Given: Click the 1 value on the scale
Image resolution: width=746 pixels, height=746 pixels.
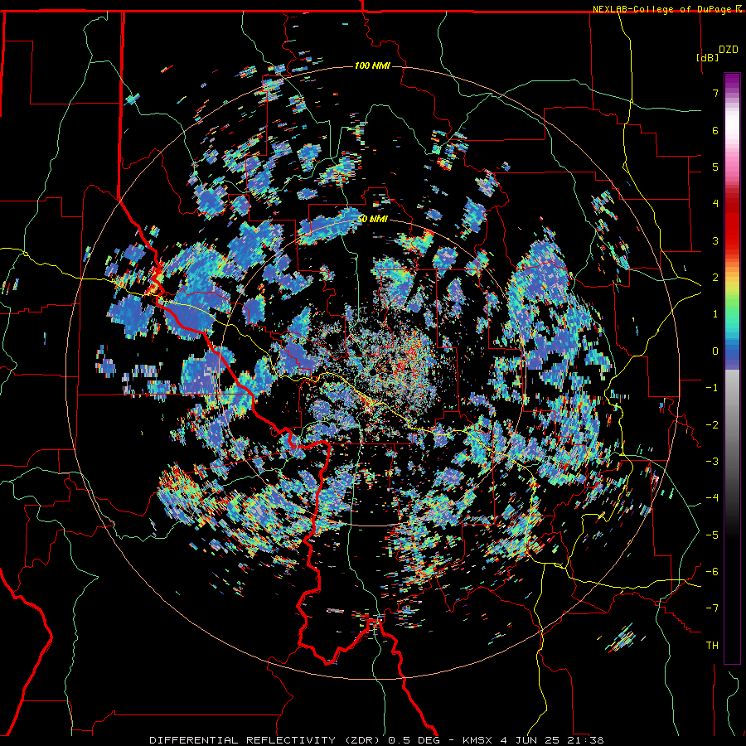Looking at the screenshot, I should pos(715,314).
